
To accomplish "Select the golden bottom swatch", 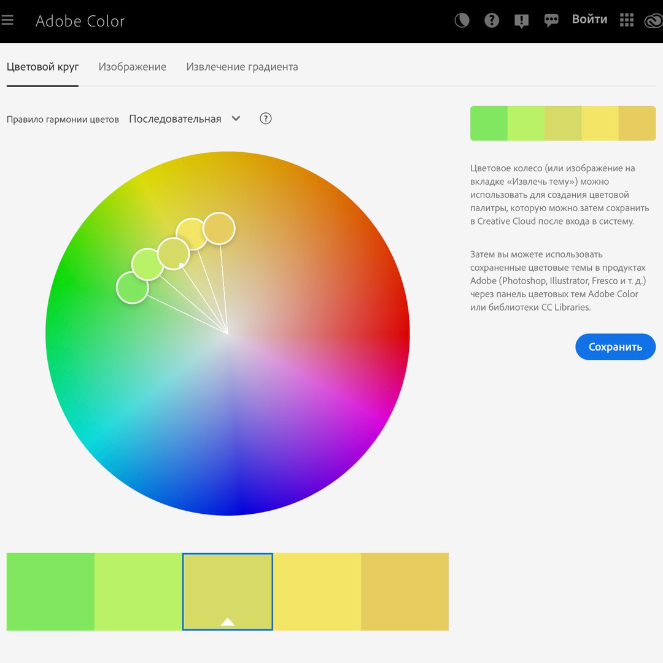I will point(405,592).
